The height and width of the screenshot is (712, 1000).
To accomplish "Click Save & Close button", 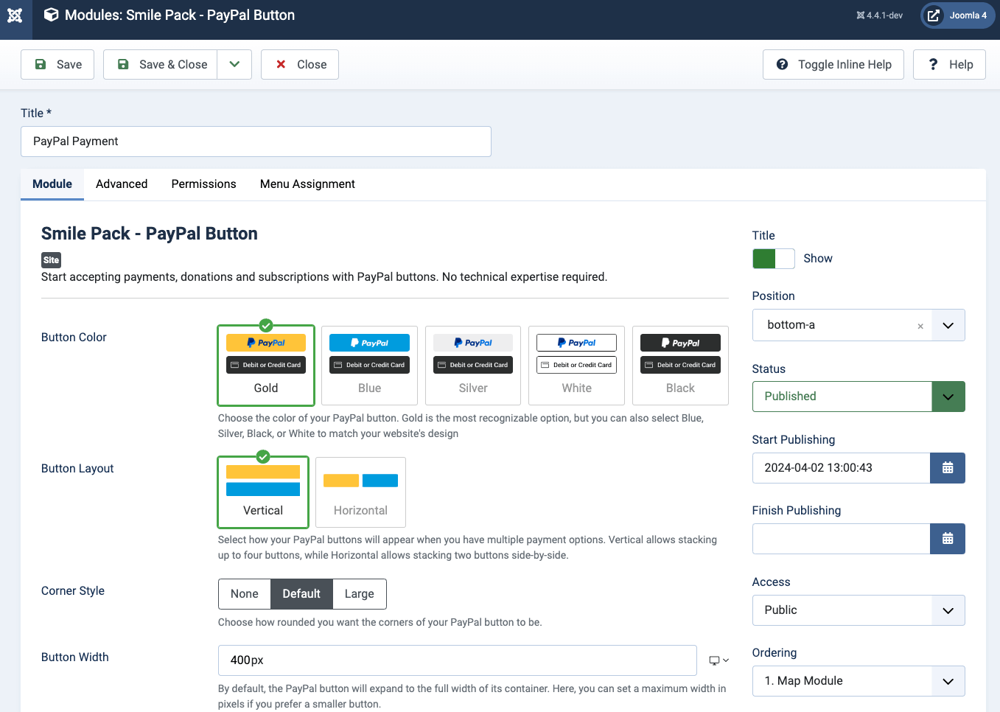I will click(x=161, y=65).
